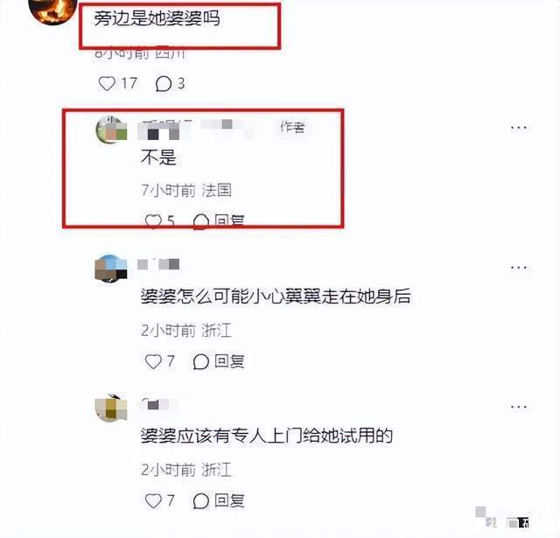Click the reply bubble under the 小心翼翼 comment

200,361
